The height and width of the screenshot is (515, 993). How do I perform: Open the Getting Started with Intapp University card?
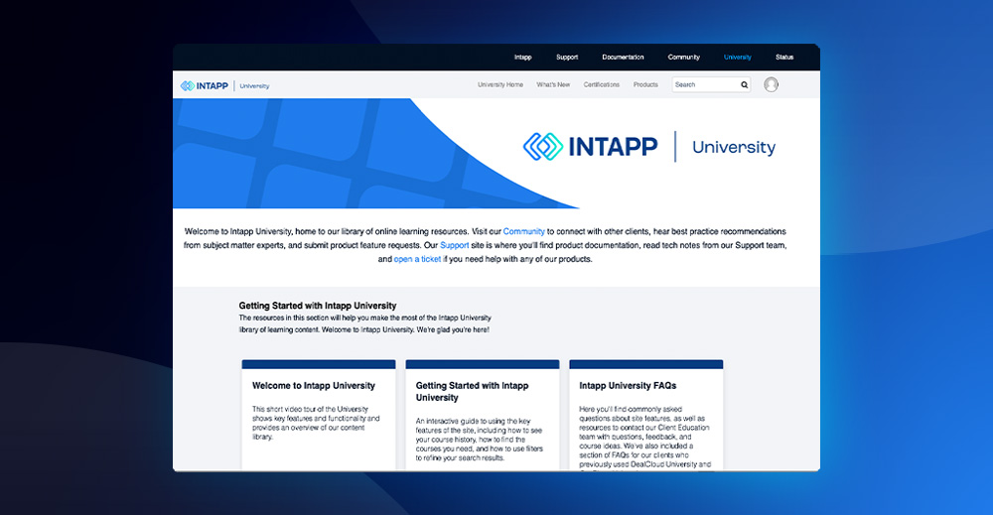pyautogui.click(x=483, y=415)
